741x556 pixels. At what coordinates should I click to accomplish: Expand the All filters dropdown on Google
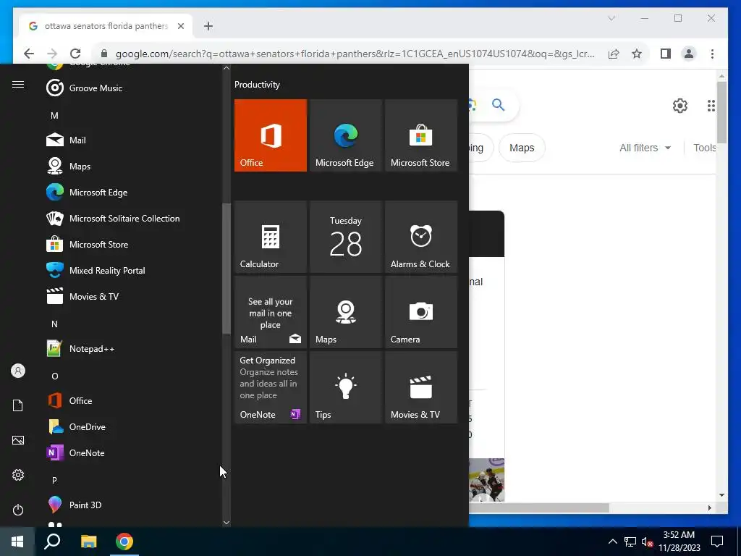tap(645, 148)
